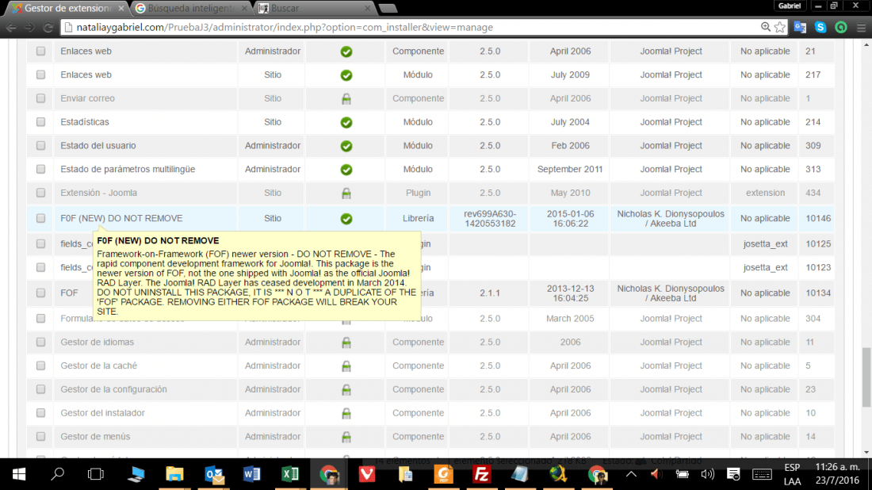Click lock icon for Gestor de la configuración

[346, 390]
